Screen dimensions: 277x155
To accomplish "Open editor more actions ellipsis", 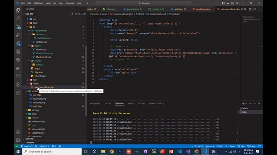I will [x=259, y=9].
